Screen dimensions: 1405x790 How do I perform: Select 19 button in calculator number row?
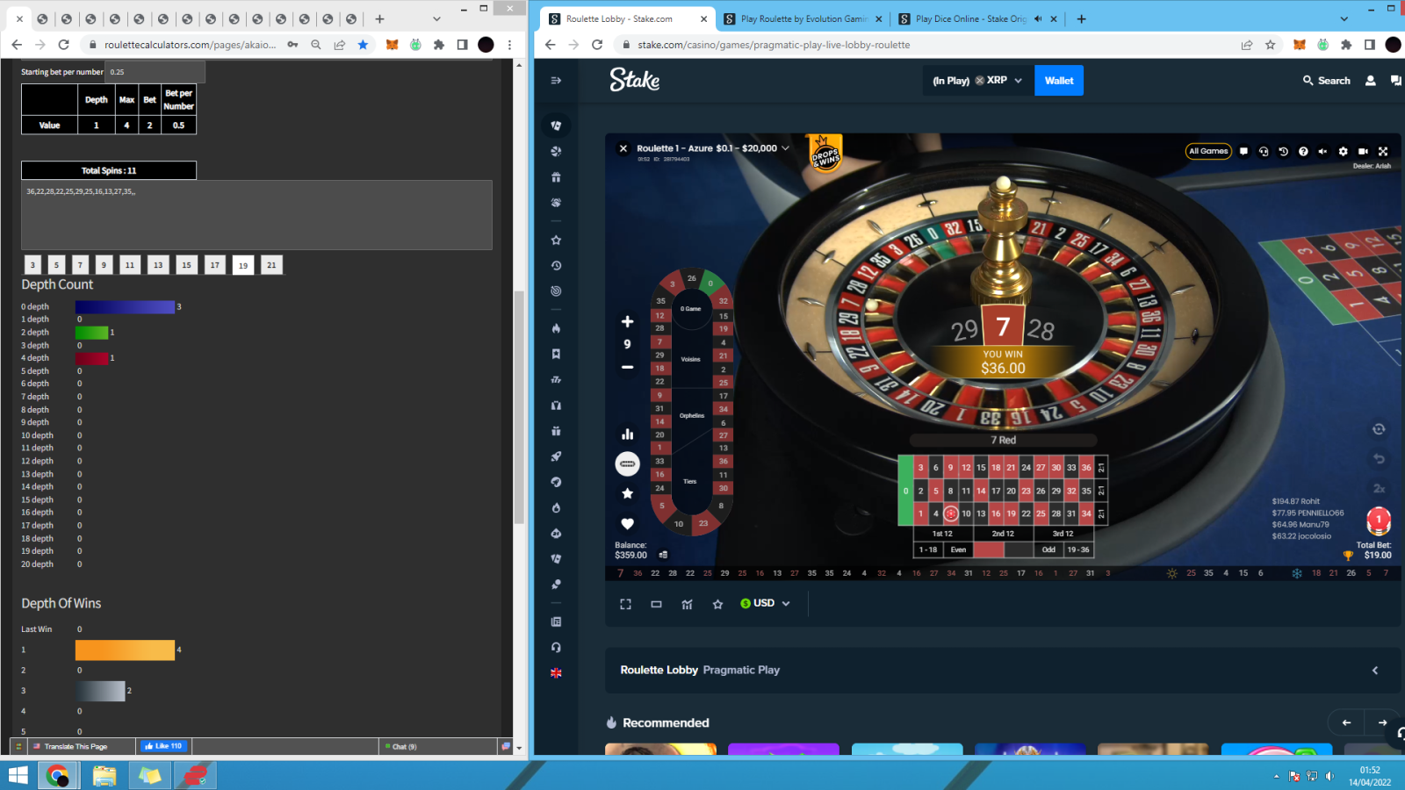coord(243,265)
